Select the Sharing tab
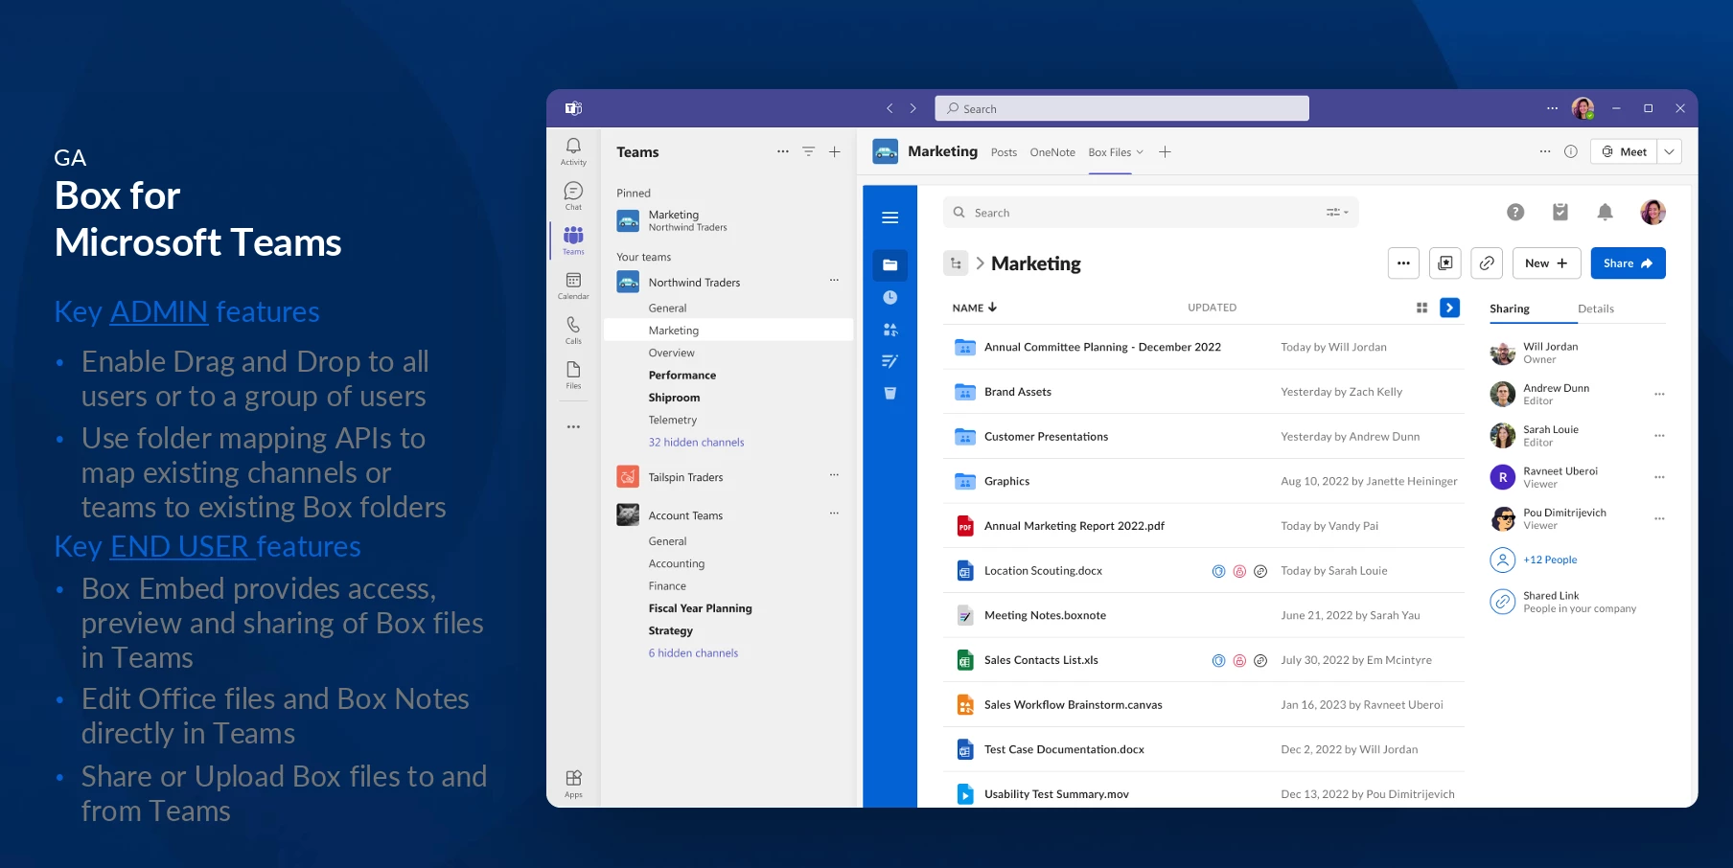The height and width of the screenshot is (868, 1733). [1510, 308]
